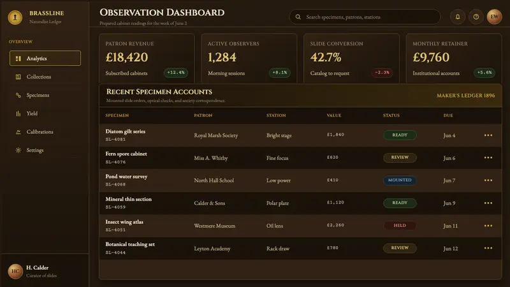The height and width of the screenshot is (287, 510).
Task: Click the Brassline logo badge icon
Action: (x=15, y=17)
